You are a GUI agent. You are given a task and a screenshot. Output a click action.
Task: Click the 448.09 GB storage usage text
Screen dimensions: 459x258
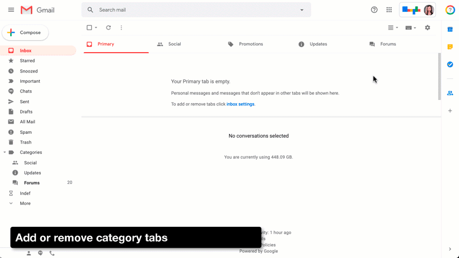[x=259, y=157]
